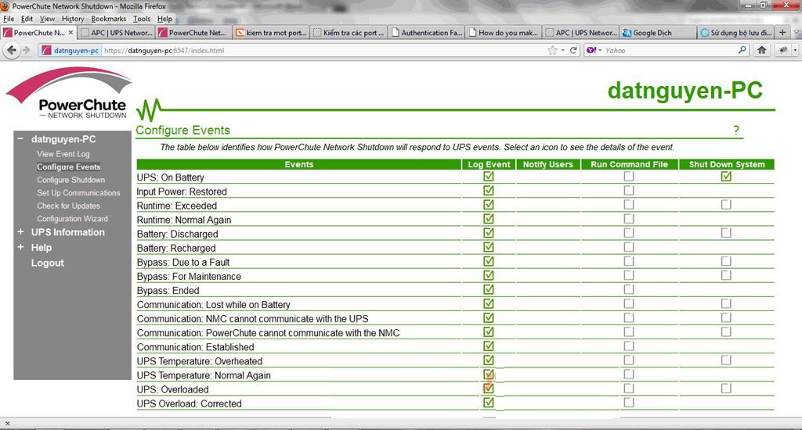Screen dimensions: 802x430
Task: Open View Event Log page
Action: click(63, 154)
